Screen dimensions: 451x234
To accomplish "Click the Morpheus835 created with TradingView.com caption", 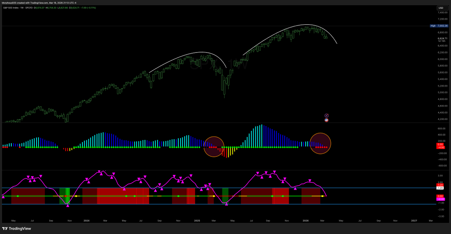I will coord(39,3).
